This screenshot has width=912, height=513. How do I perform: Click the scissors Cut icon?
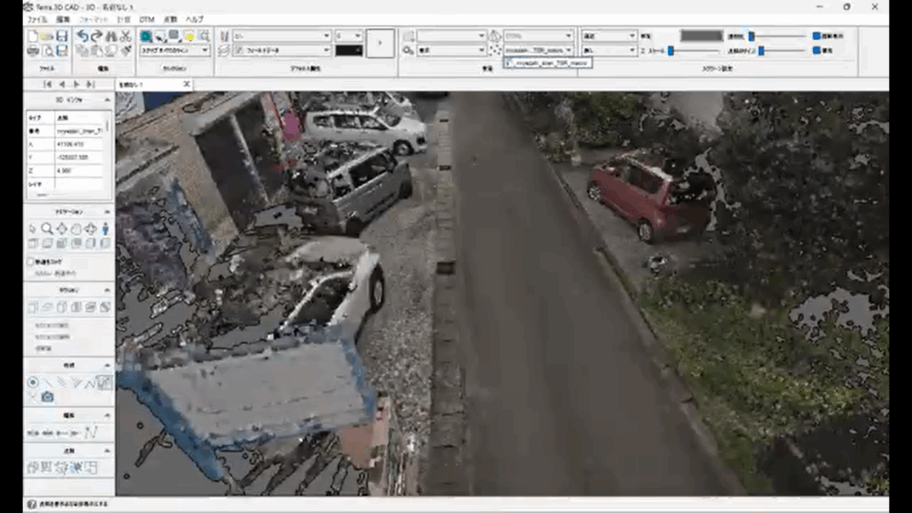(x=125, y=37)
